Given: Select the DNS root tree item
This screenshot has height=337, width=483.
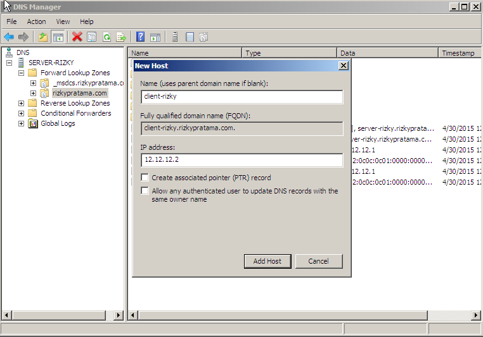Looking at the screenshot, I should click(x=23, y=52).
